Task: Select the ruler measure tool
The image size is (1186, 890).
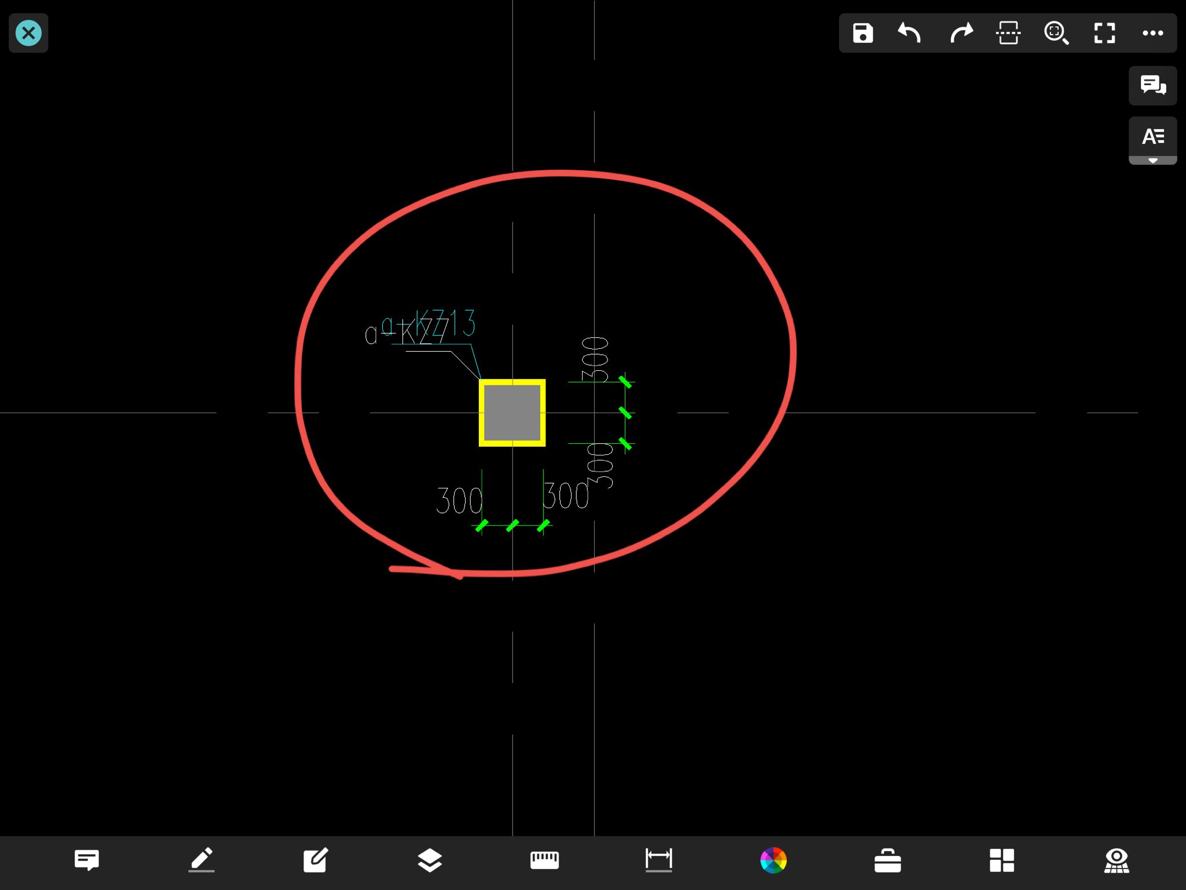Action: [544, 860]
